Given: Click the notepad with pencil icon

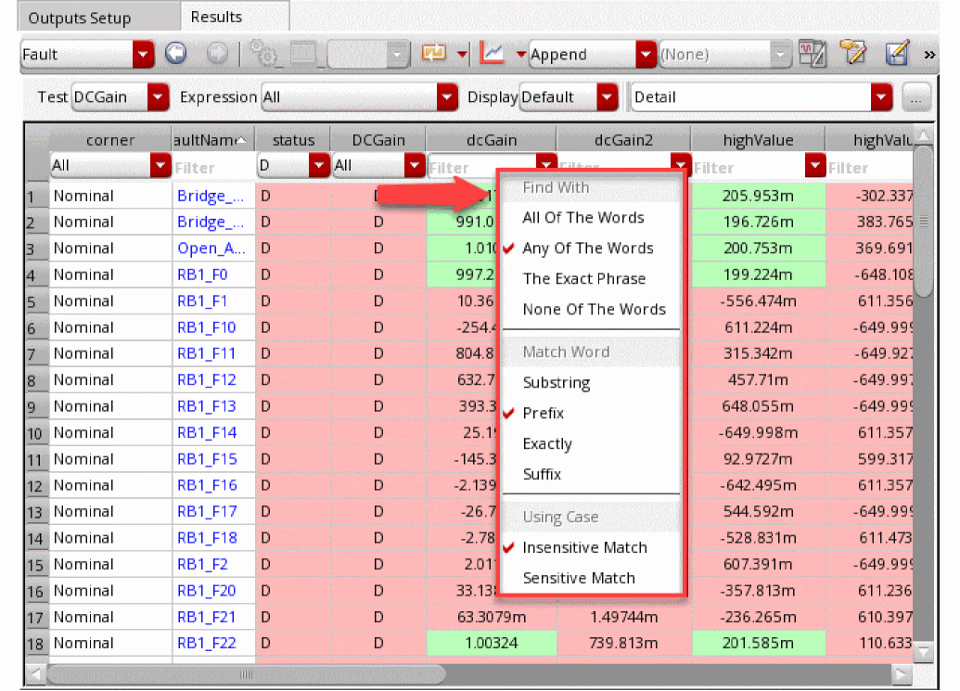Looking at the screenshot, I should pos(852,55).
